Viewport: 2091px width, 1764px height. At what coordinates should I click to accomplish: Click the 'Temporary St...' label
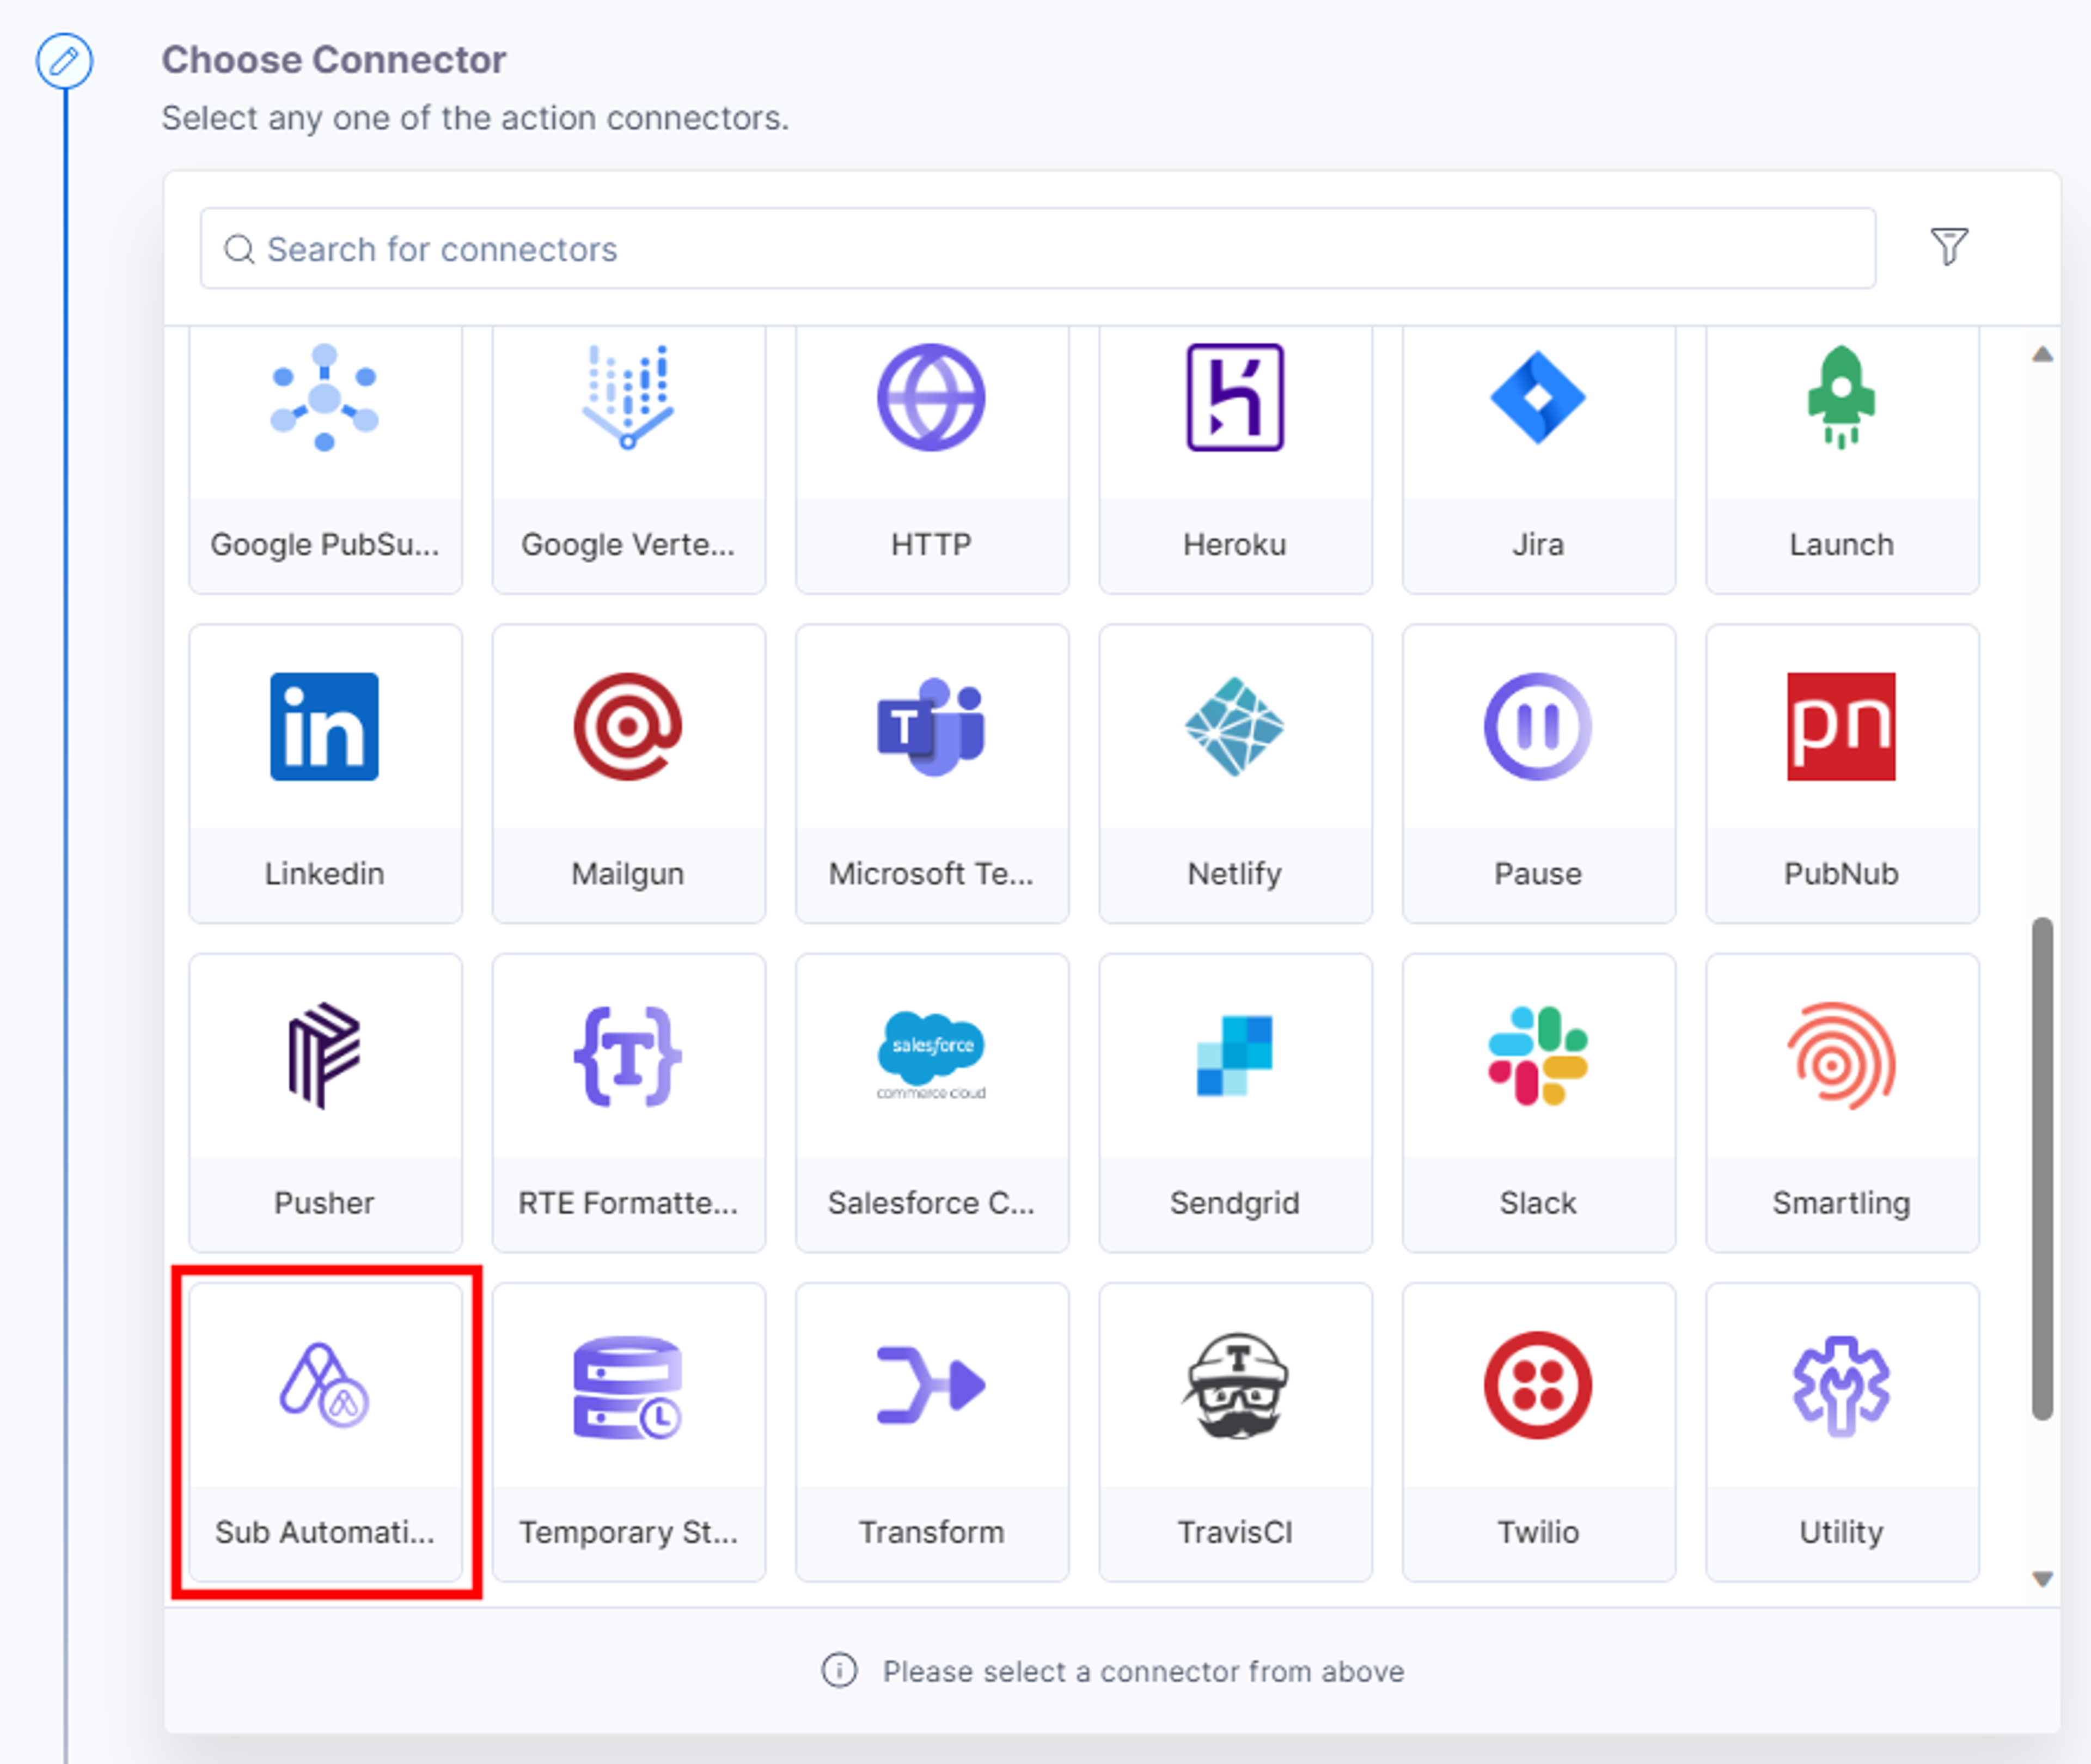point(628,1532)
